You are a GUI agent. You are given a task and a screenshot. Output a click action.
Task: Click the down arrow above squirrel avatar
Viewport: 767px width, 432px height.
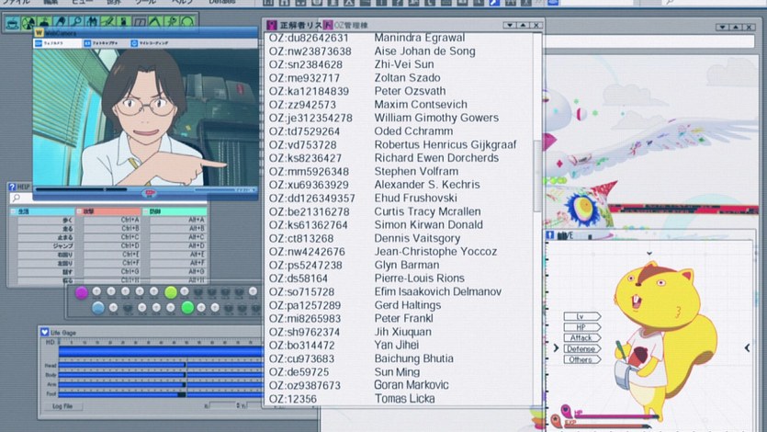tap(649, 253)
